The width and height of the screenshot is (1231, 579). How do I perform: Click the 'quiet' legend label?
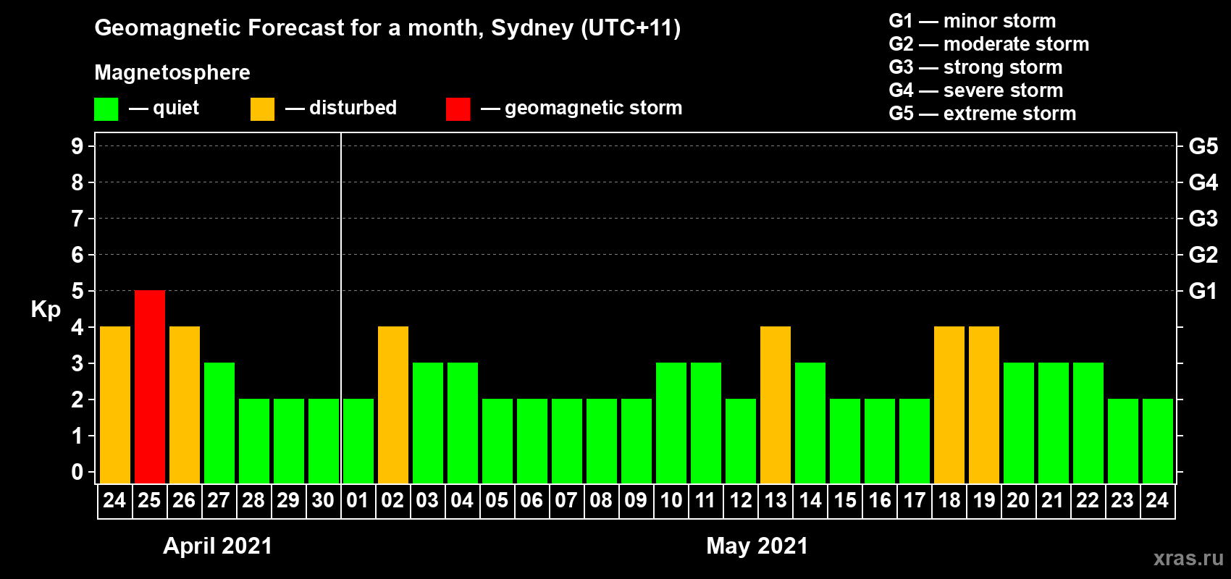point(176,108)
